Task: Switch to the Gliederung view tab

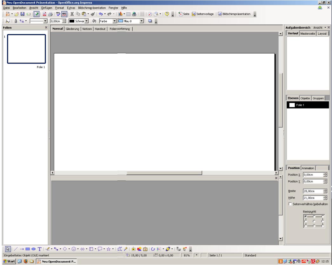Action: coord(72,29)
